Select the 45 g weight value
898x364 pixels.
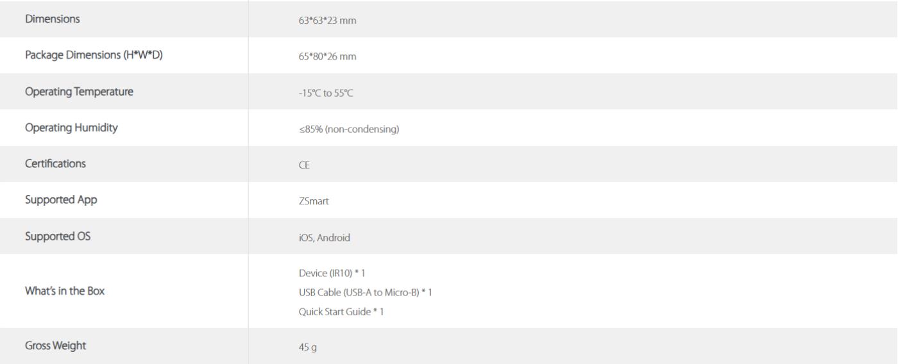[300, 347]
